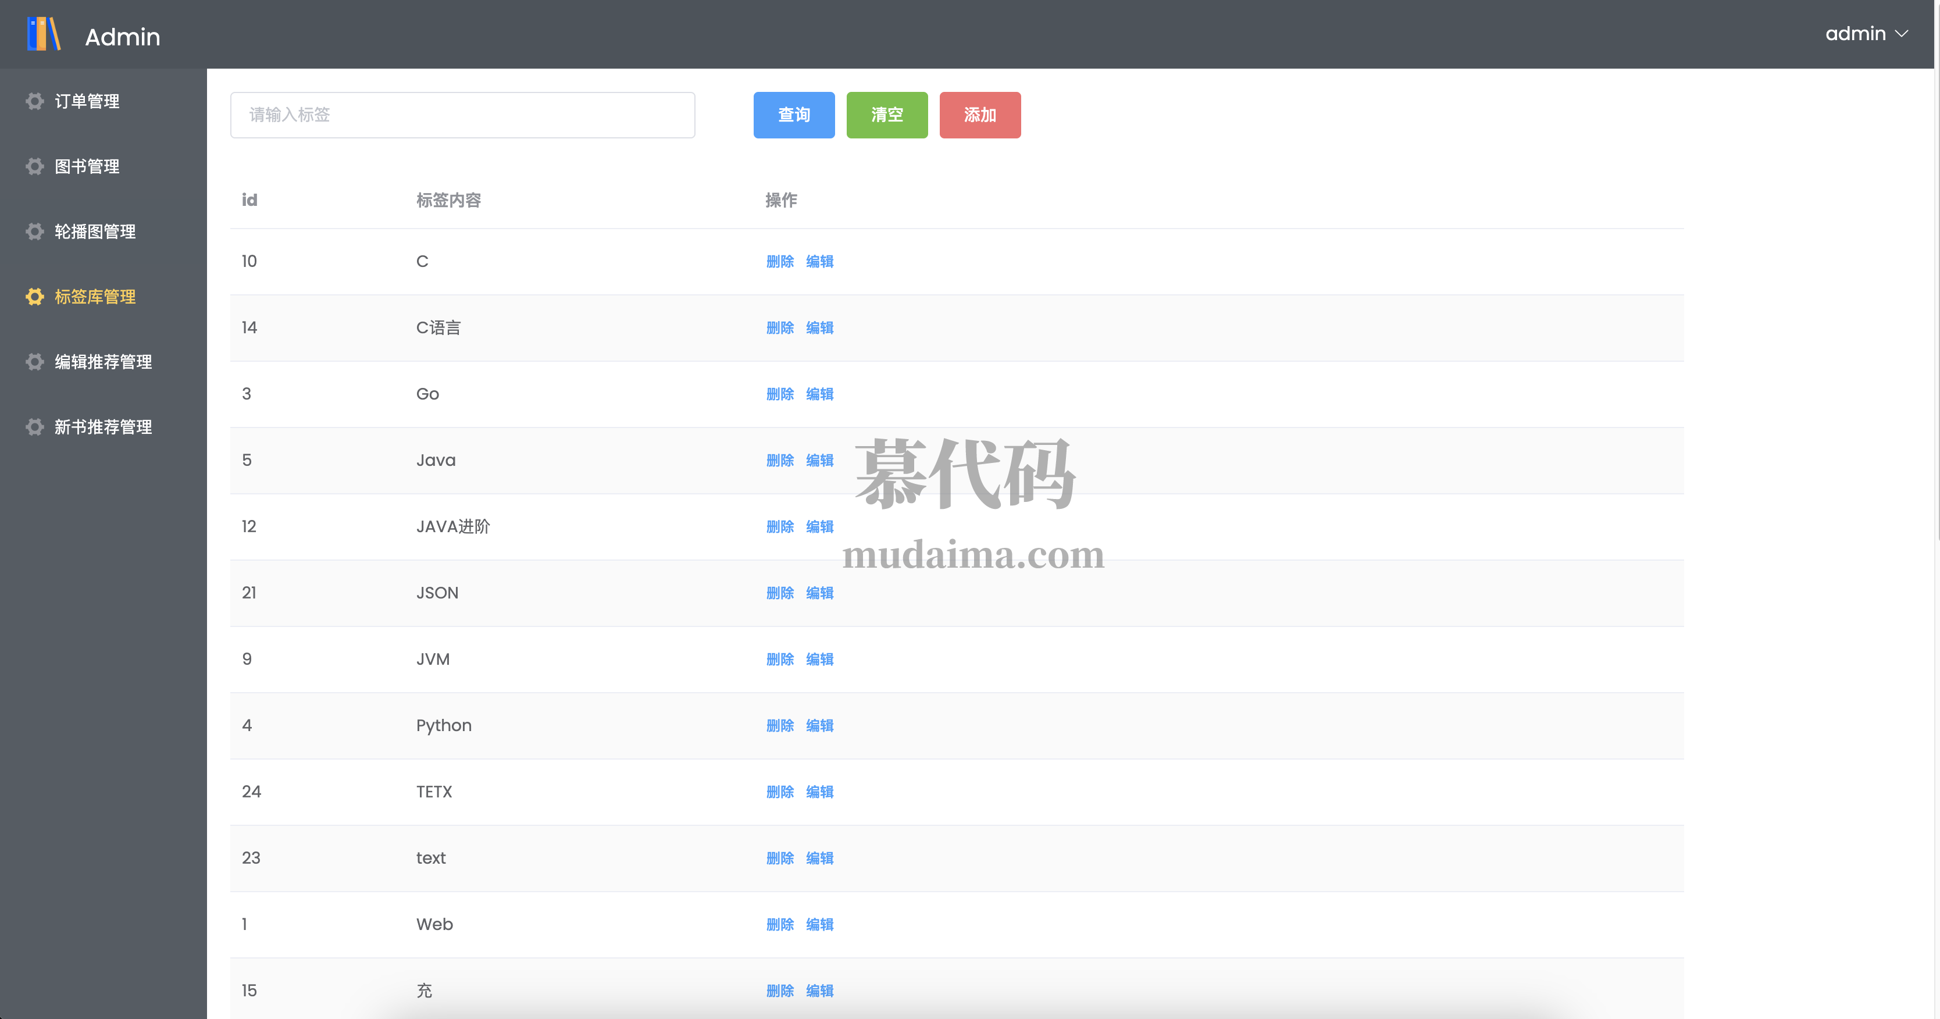
Task: Edit the Python tag row
Action: point(819,725)
